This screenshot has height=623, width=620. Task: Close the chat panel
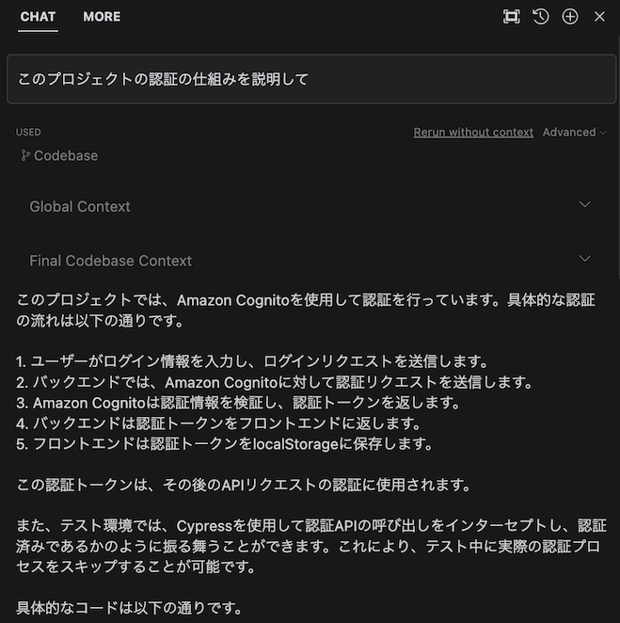tap(599, 17)
